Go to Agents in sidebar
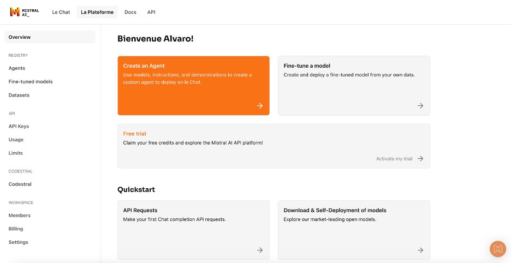The width and height of the screenshot is (511, 263). (x=16, y=68)
